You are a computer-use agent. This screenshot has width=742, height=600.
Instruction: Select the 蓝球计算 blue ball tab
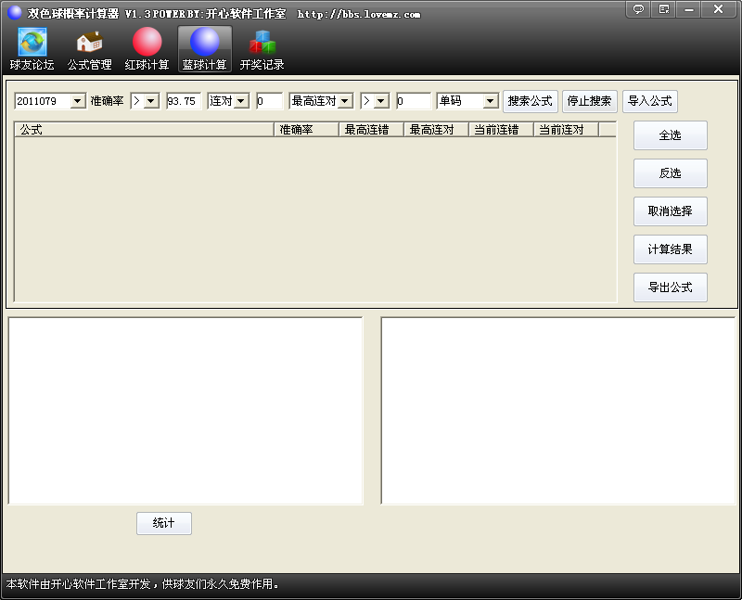pyautogui.click(x=204, y=49)
